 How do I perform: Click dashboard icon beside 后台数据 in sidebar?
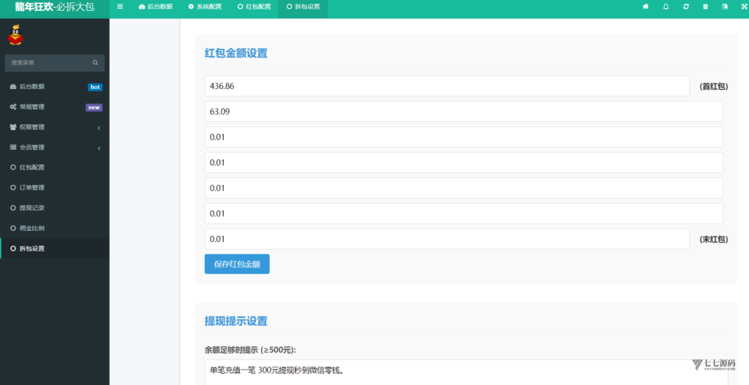pyautogui.click(x=13, y=86)
